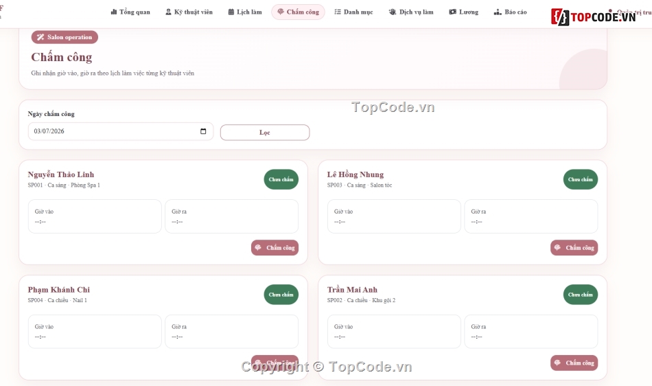Screen dimensions: 652x386
Task: Click Chấm công for Lê Hồng Nhung
Action: 574,247
